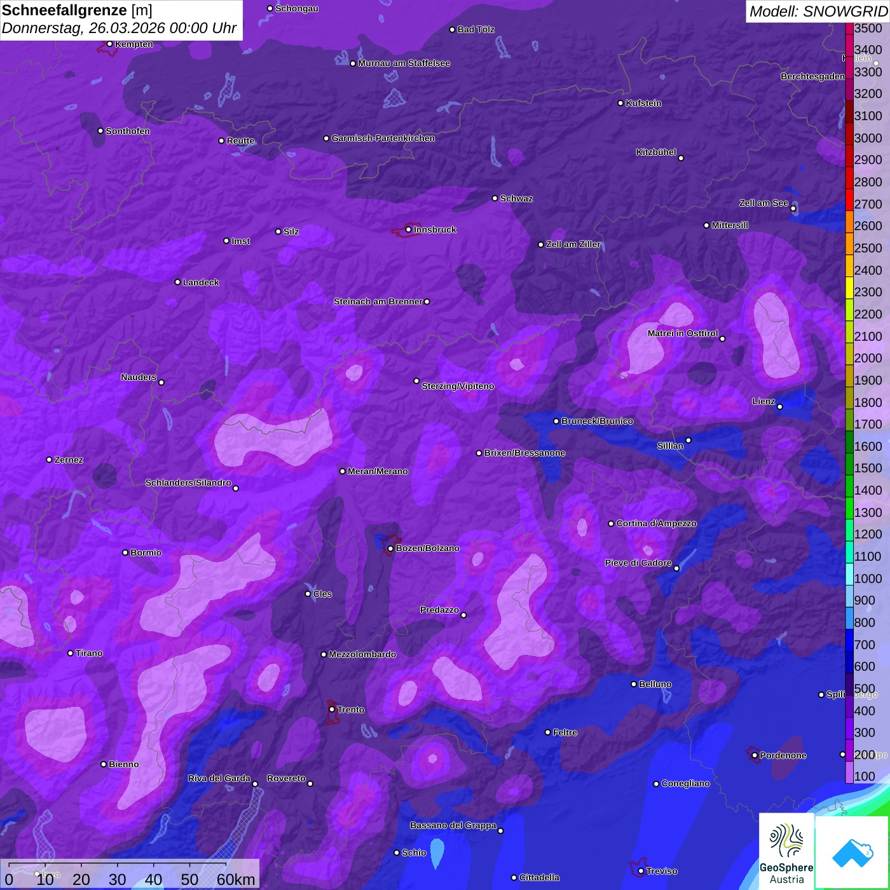Click the Landeck city marker dot

(x=177, y=282)
